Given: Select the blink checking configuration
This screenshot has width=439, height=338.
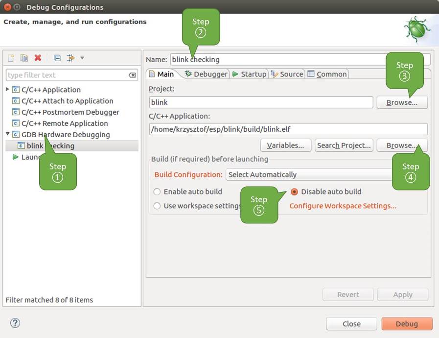Looking at the screenshot, I should point(44,145).
